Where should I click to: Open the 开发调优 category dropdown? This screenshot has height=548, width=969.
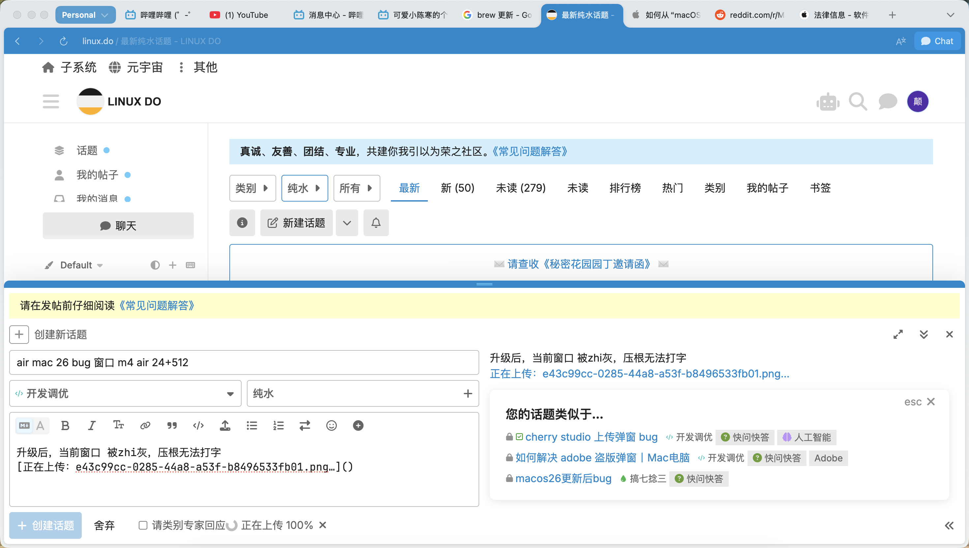125,393
